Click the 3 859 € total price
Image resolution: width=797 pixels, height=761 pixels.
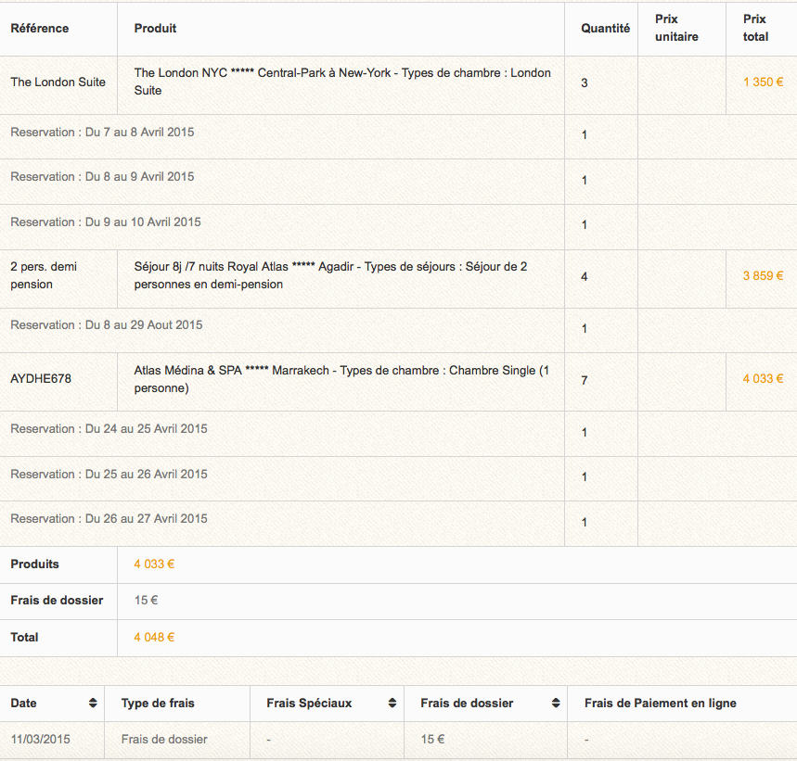pyautogui.click(x=763, y=275)
